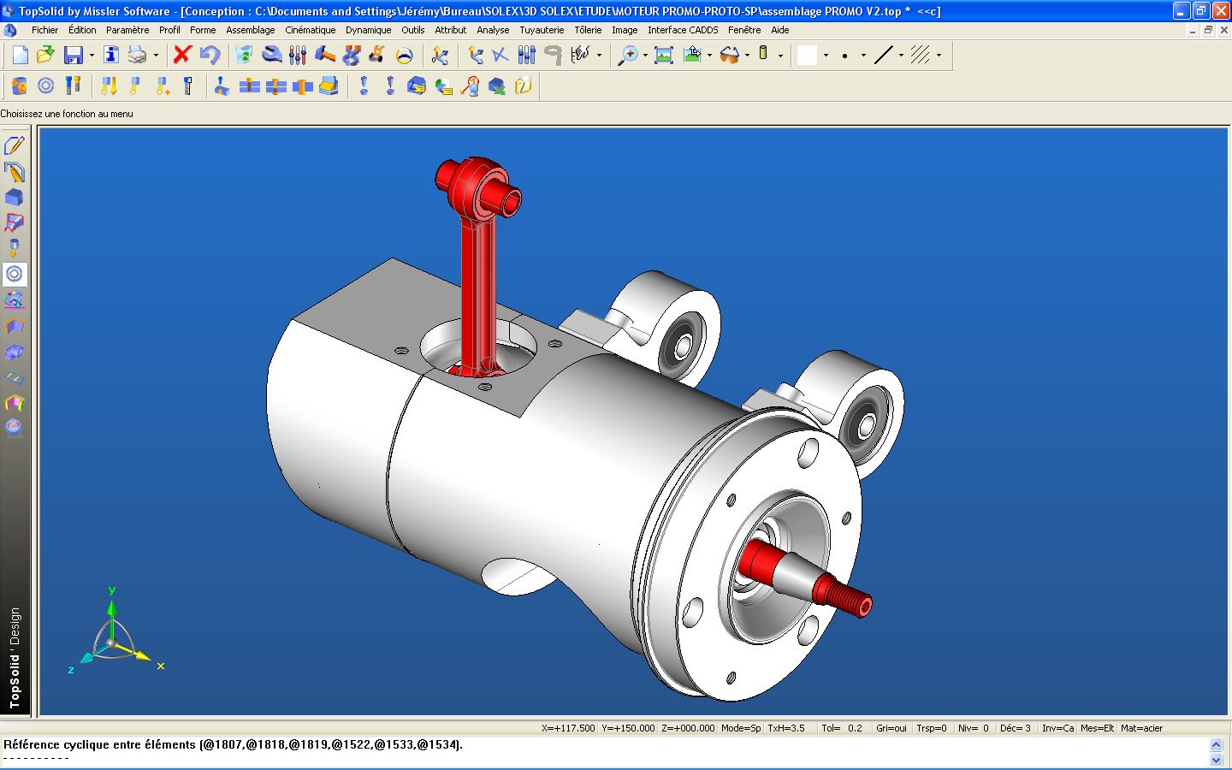Open the dropdown arrow beside save icon
The width and height of the screenshot is (1232, 770).
coord(92,56)
